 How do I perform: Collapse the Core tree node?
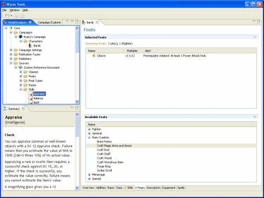coord(6,28)
